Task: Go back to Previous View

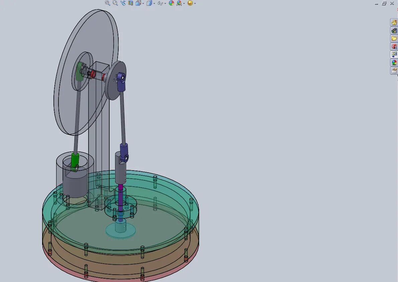Action: tap(123, 3)
